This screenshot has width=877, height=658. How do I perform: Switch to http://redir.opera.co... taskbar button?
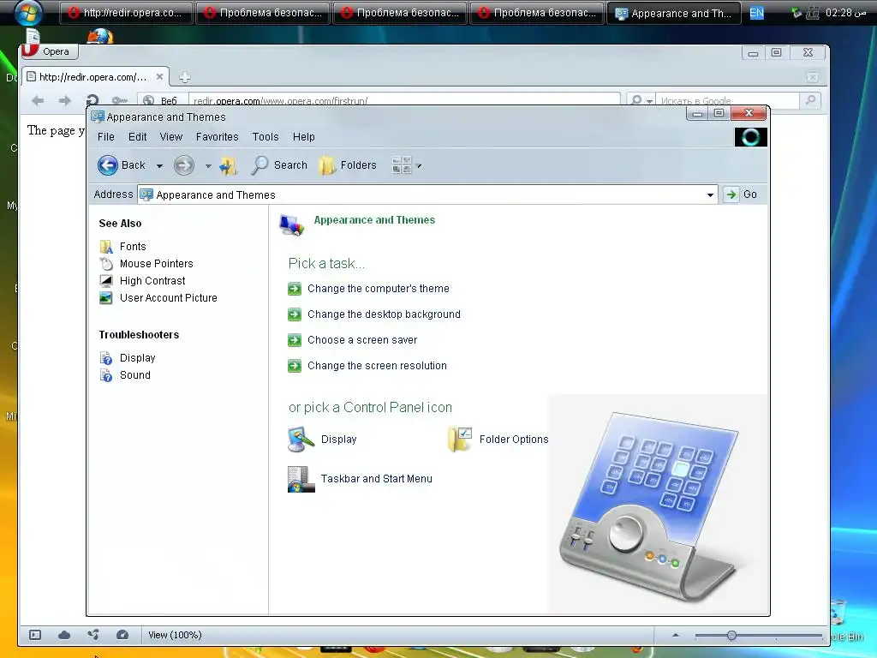coord(125,13)
